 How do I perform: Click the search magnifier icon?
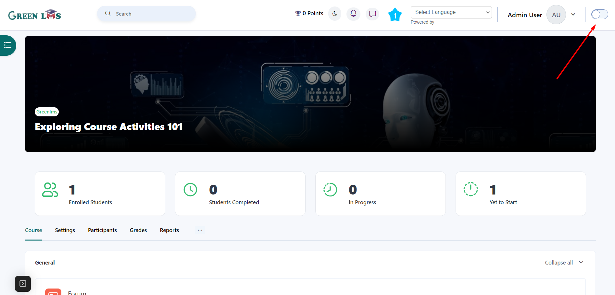tap(108, 14)
